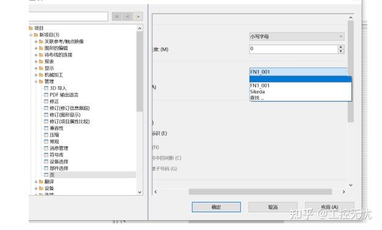Click the folder icon of 机械加工
This screenshot has width=382, height=230.
(x=41, y=75)
